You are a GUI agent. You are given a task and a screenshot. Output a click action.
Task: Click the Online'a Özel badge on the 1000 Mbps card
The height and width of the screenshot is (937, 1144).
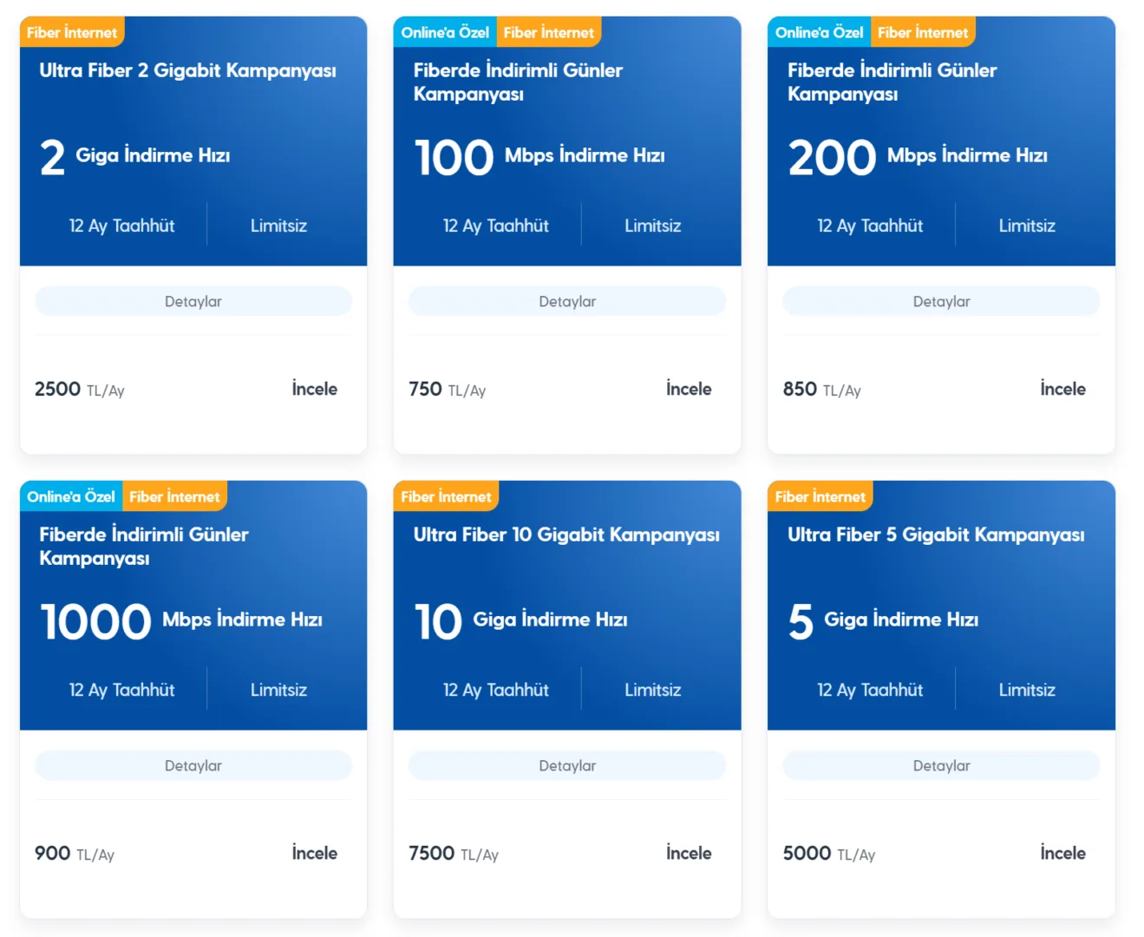[70, 496]
